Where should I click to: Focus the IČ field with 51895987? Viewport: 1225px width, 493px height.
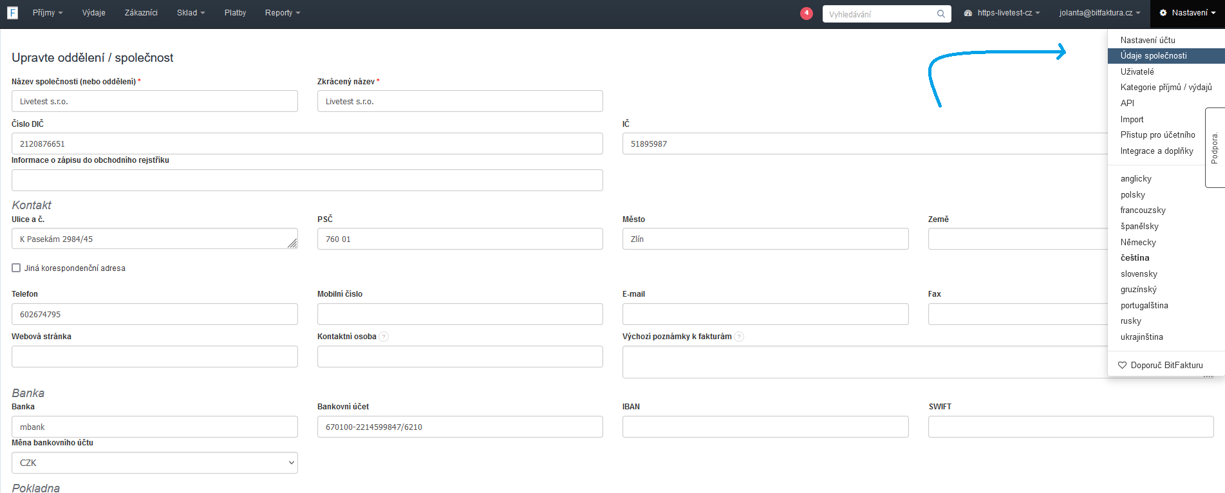point(865,144)
